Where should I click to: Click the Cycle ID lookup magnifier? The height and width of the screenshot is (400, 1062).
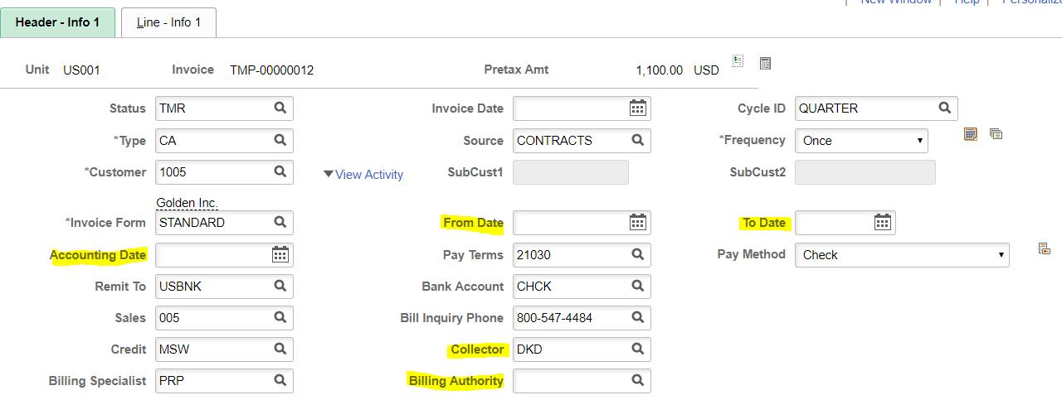944,108
